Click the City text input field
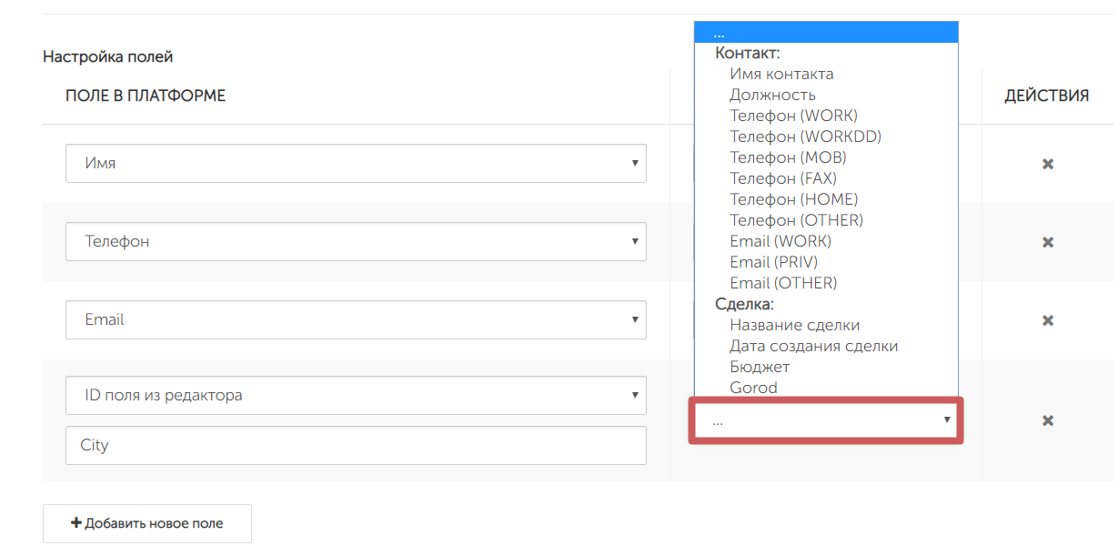 (x=356, y=446)
